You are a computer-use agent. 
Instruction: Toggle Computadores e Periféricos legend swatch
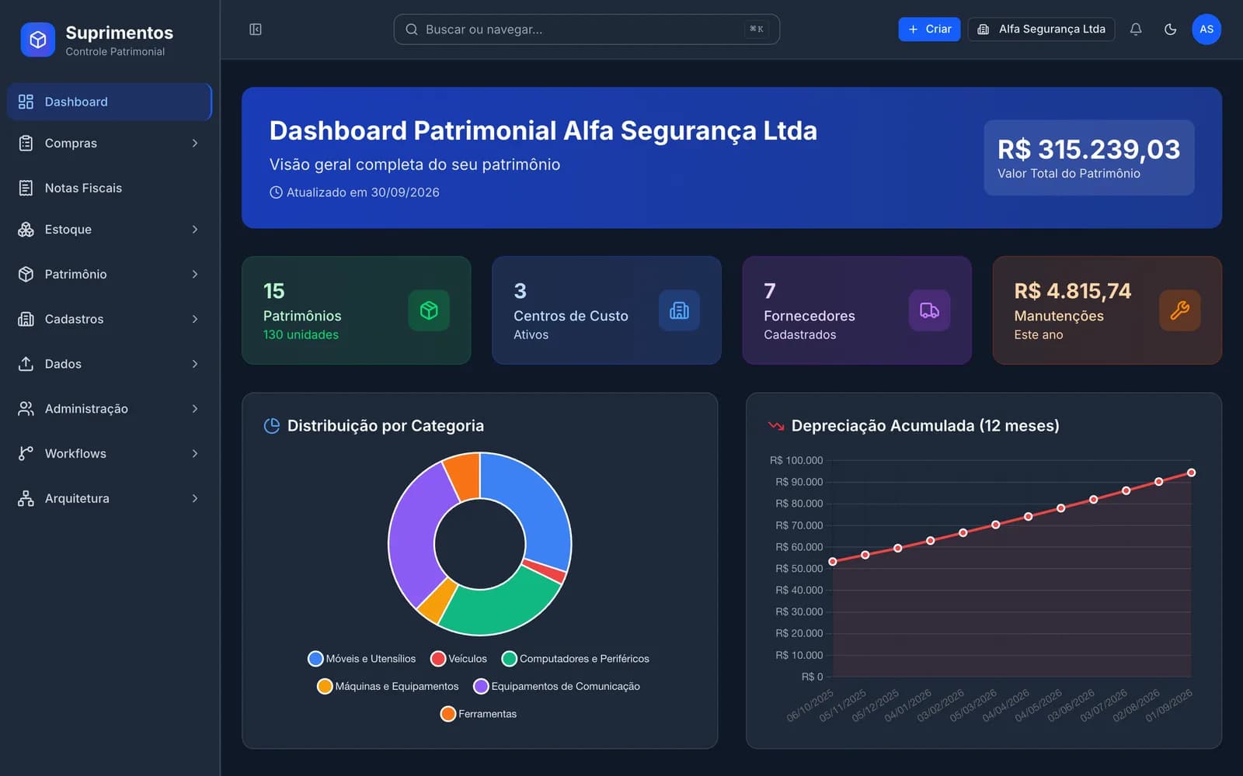(x=510, y=659)
